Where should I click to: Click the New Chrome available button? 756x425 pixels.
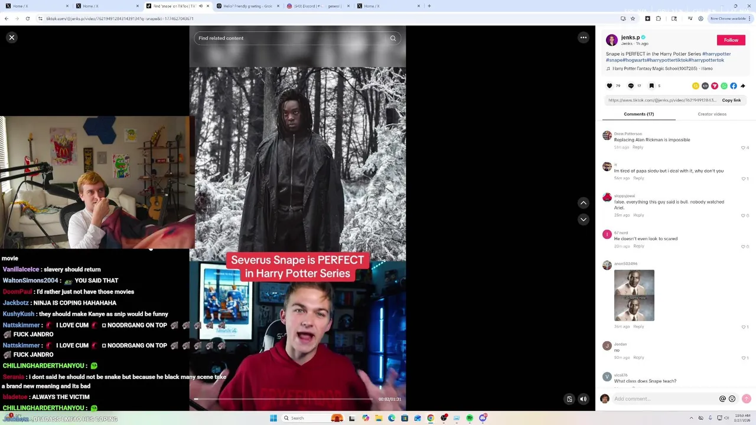click(730, 19)
